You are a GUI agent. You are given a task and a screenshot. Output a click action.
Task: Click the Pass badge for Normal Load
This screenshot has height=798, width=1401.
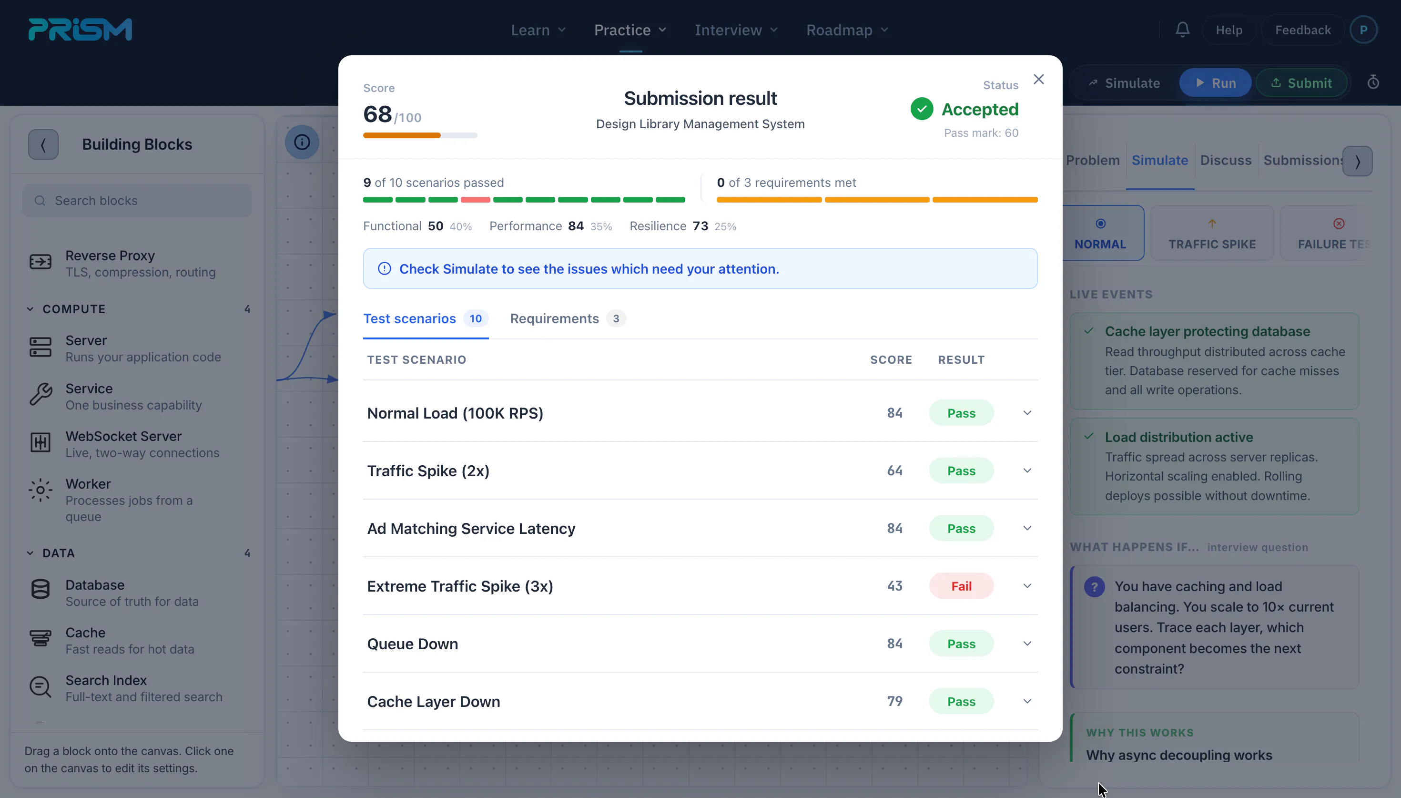coord(961,413)
